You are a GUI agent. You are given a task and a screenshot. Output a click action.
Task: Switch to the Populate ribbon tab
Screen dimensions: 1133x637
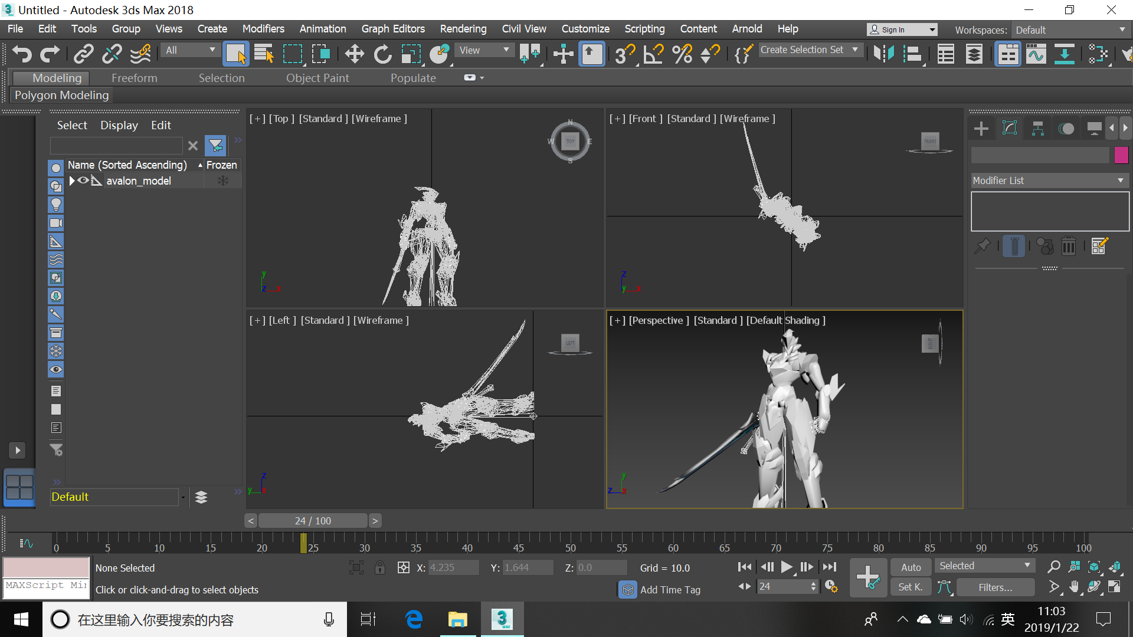413,78
